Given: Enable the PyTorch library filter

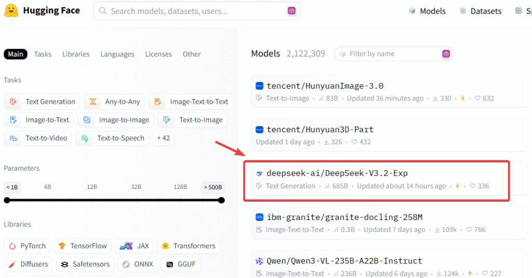Looking at the screenshot, I should pos(28,246).
